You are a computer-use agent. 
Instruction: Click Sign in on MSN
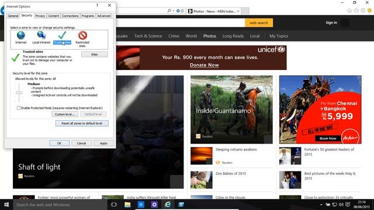[331, 23]
